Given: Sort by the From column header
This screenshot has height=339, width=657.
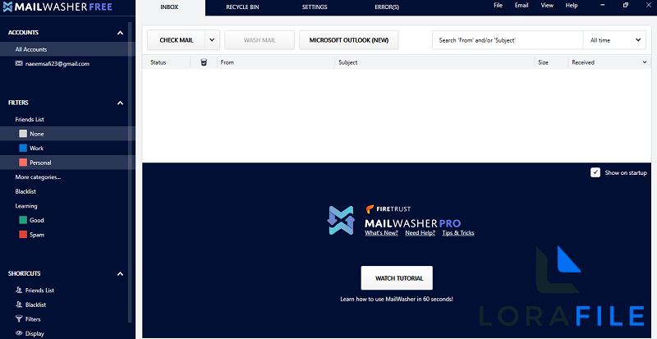Looking at the screenshot, I should [x=227, y=62].
